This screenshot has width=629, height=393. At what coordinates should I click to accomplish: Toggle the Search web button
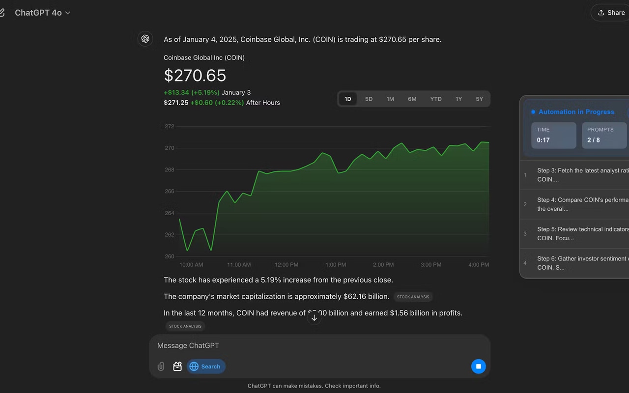[x=206, y=366]
